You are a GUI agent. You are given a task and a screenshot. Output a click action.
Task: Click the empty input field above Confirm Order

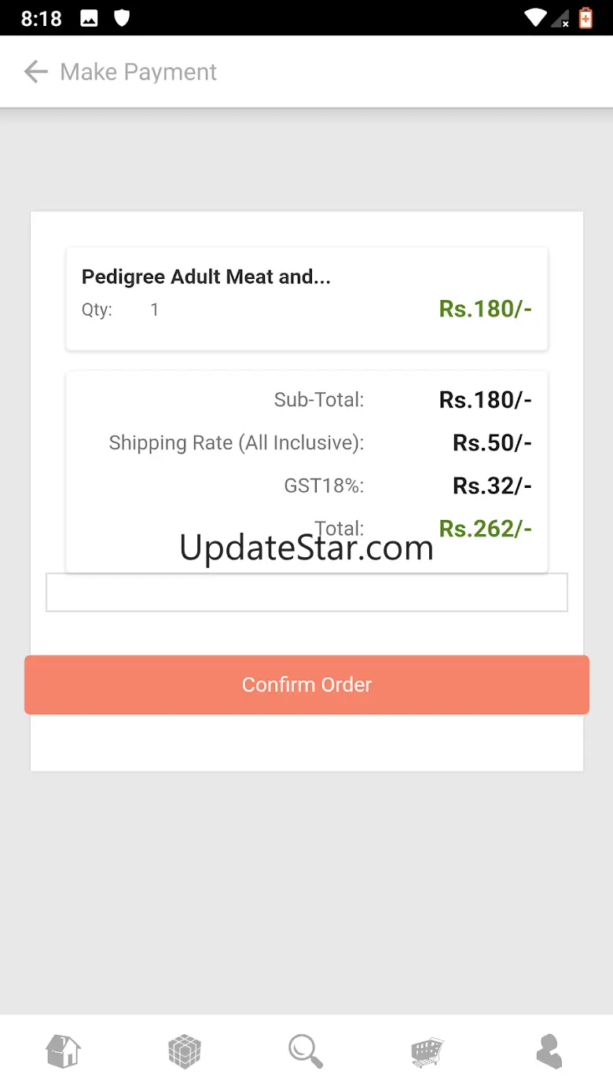(x=306, y=592)
